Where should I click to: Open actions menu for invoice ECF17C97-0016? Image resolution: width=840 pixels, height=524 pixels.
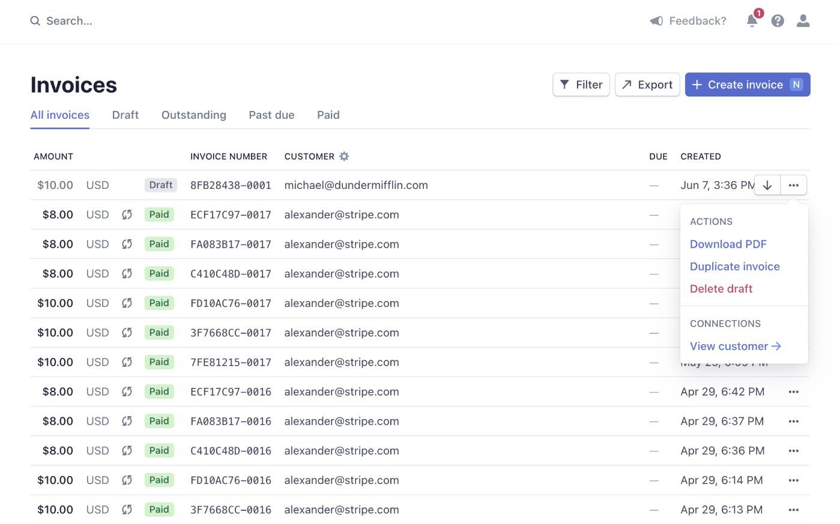pyautogui.click(x=793, y=392)
